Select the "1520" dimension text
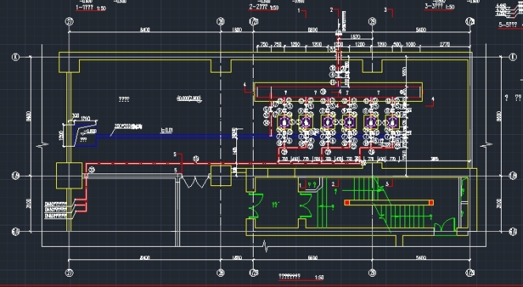523x287 pixels. click(x=356, y=36)
